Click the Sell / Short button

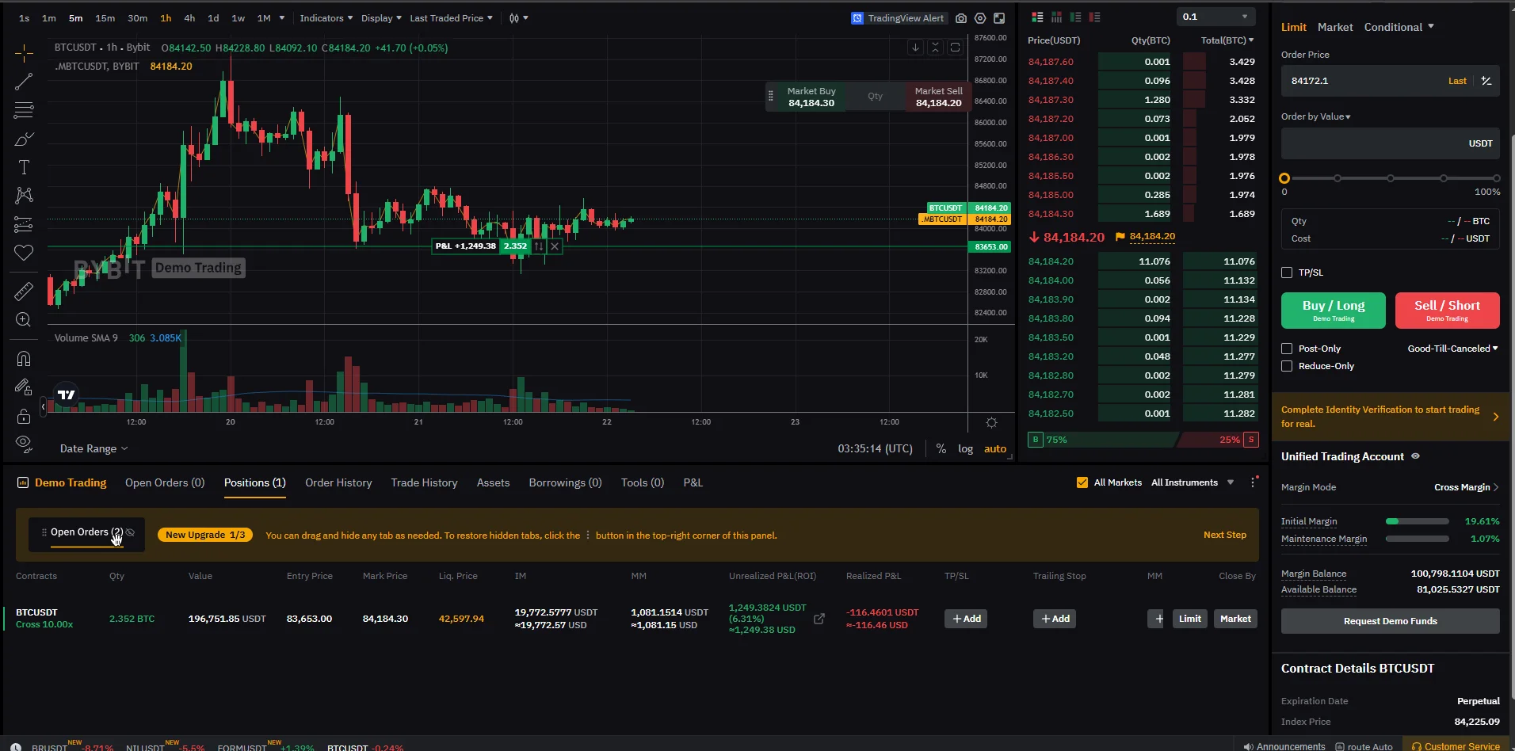(x=1447, y=310)
